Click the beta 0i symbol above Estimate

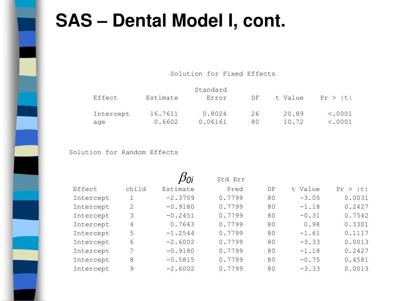186,178
